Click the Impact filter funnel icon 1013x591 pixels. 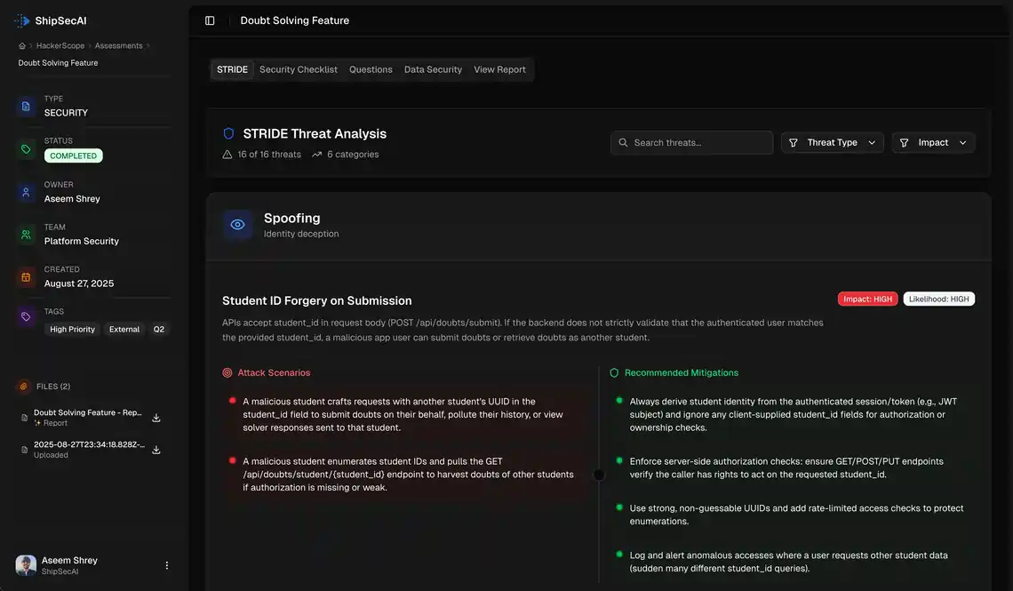point(904,143)
